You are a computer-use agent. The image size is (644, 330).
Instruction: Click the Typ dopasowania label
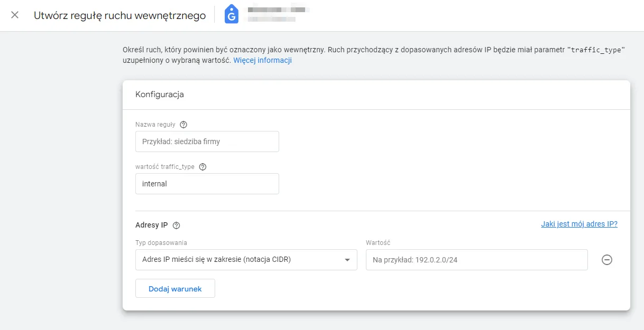click(161, 243)
